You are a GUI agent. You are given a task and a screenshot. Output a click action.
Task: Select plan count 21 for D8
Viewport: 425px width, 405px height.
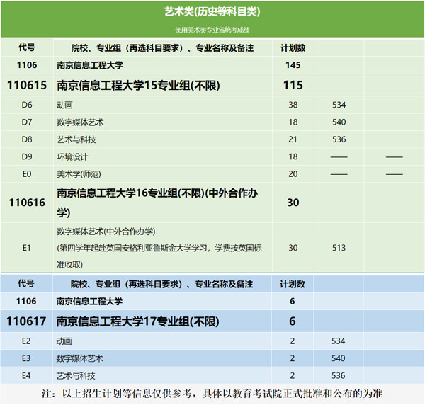click(x=293, y=139)
